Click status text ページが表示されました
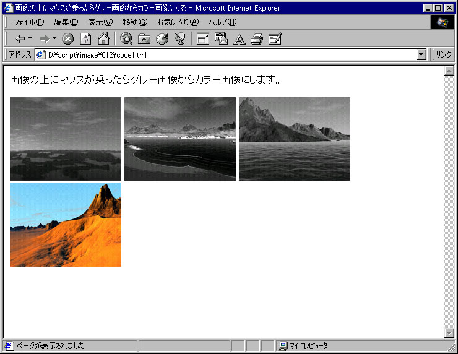 50,346
